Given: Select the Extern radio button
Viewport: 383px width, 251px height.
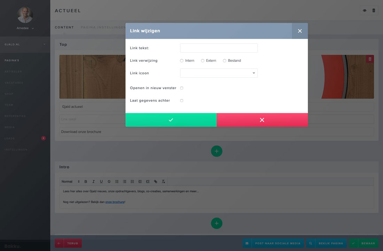Looking at the screenshot, I should click(202, 60).
